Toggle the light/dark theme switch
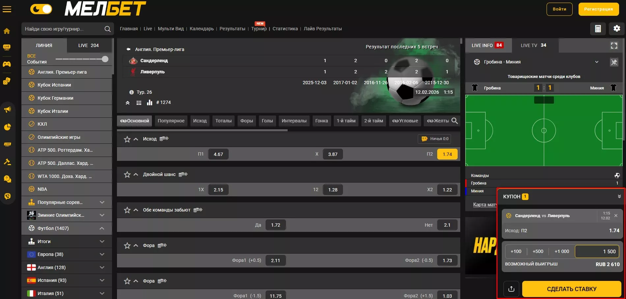 41,9
